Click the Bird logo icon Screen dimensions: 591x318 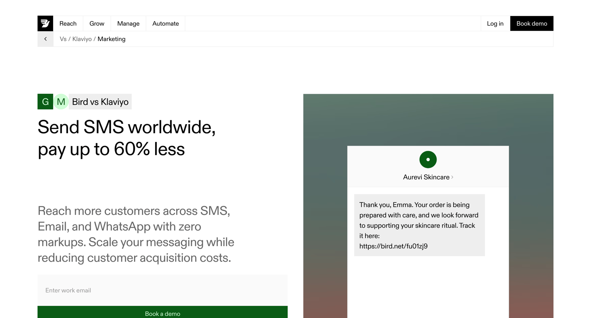[45, 23]
